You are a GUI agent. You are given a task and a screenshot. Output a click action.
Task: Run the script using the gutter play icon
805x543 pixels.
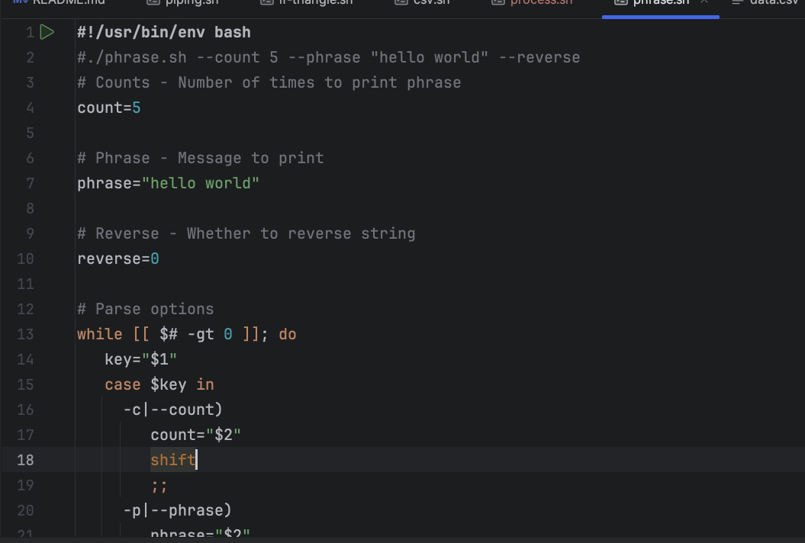click(47, 32)
